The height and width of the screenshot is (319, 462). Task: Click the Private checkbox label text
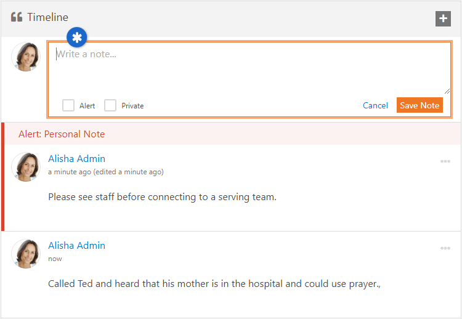point(132,106)
